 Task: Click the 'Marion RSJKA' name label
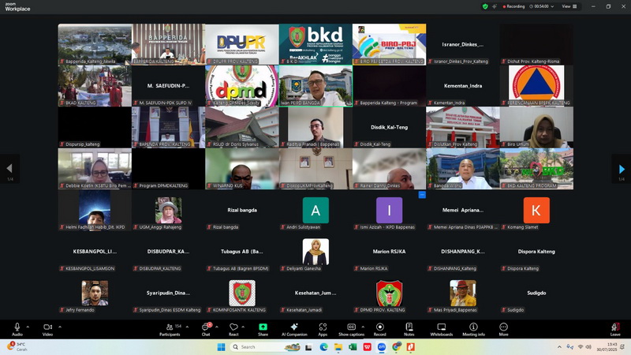point(374,268)
